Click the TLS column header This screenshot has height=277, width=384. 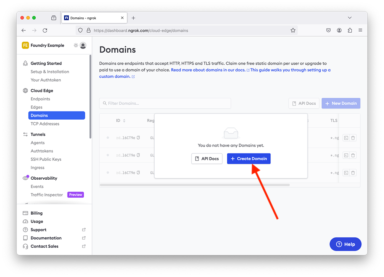[334, 120]
